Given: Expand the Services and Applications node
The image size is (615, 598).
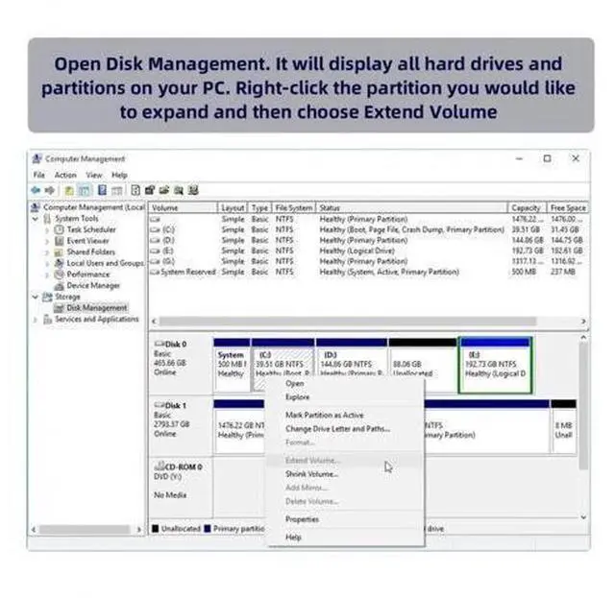Looking at the screenshot, I should pyautogui.click(x=36, y=320).
